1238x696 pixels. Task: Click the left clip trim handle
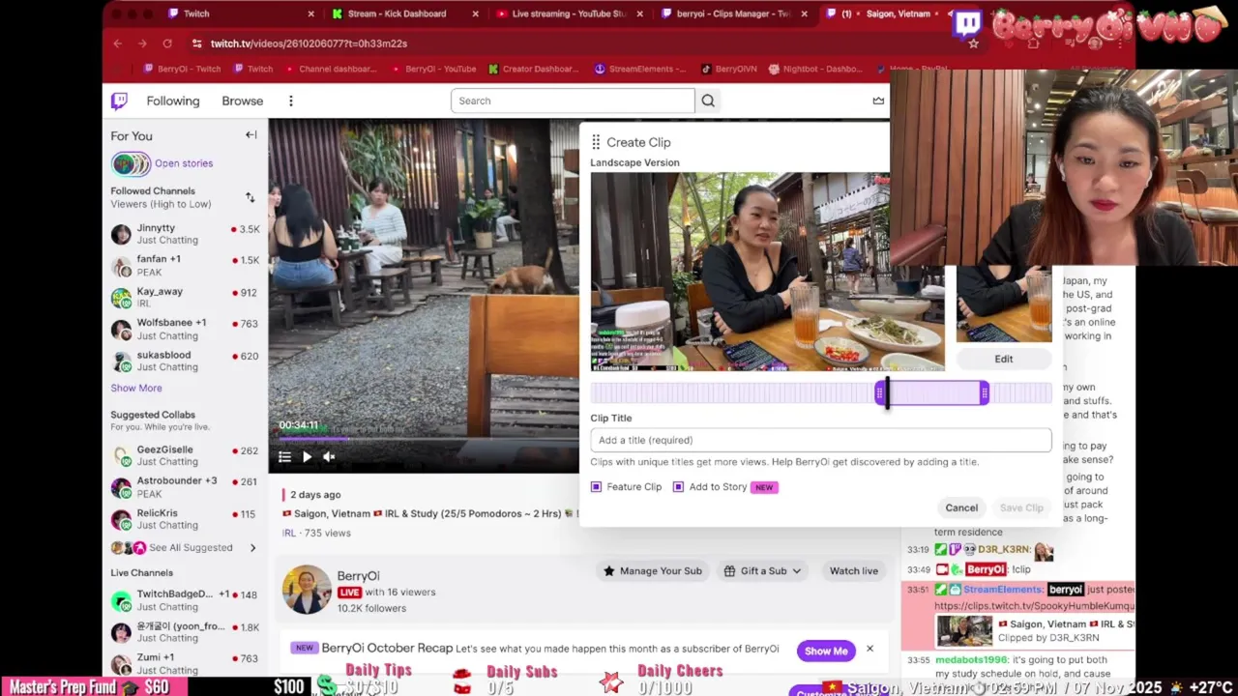pyautogui.click(x=879, y=392)
